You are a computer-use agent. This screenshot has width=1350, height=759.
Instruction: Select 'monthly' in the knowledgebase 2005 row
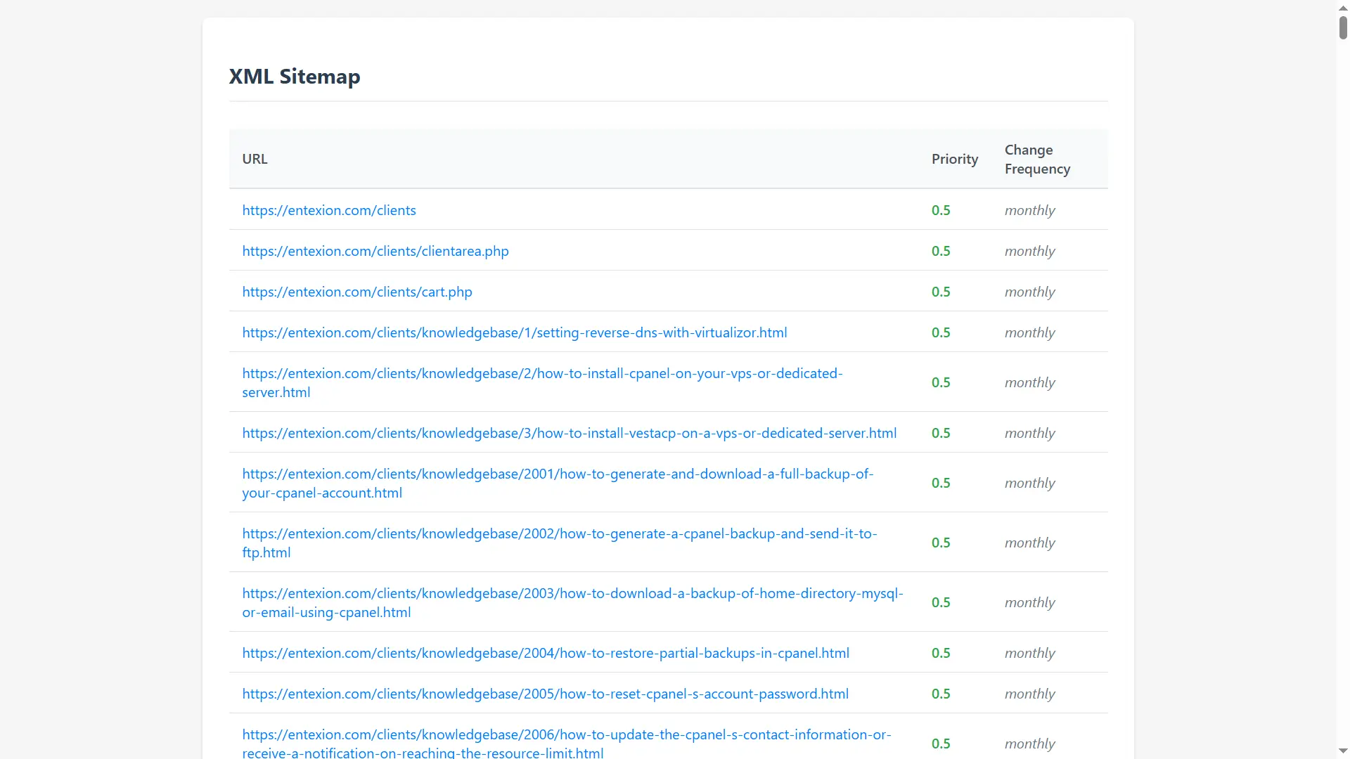1030,694
